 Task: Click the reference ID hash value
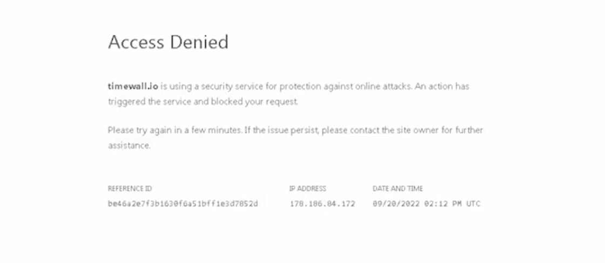pyautogui.click(x=183, y=204)
